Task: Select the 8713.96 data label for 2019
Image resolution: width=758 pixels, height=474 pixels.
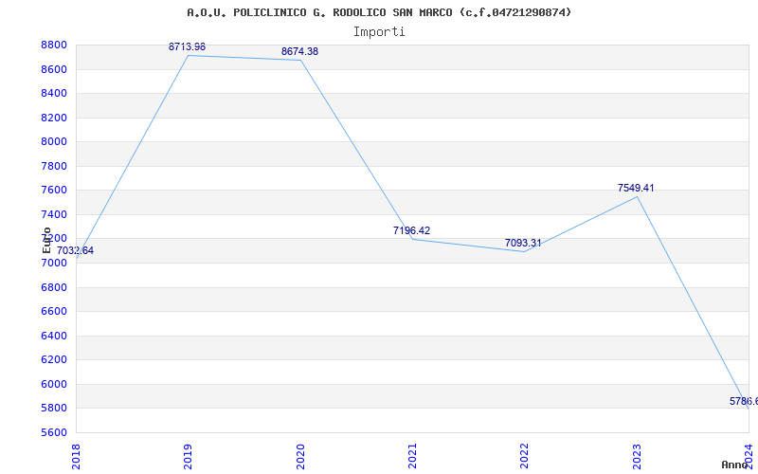Action: [187, 46]
